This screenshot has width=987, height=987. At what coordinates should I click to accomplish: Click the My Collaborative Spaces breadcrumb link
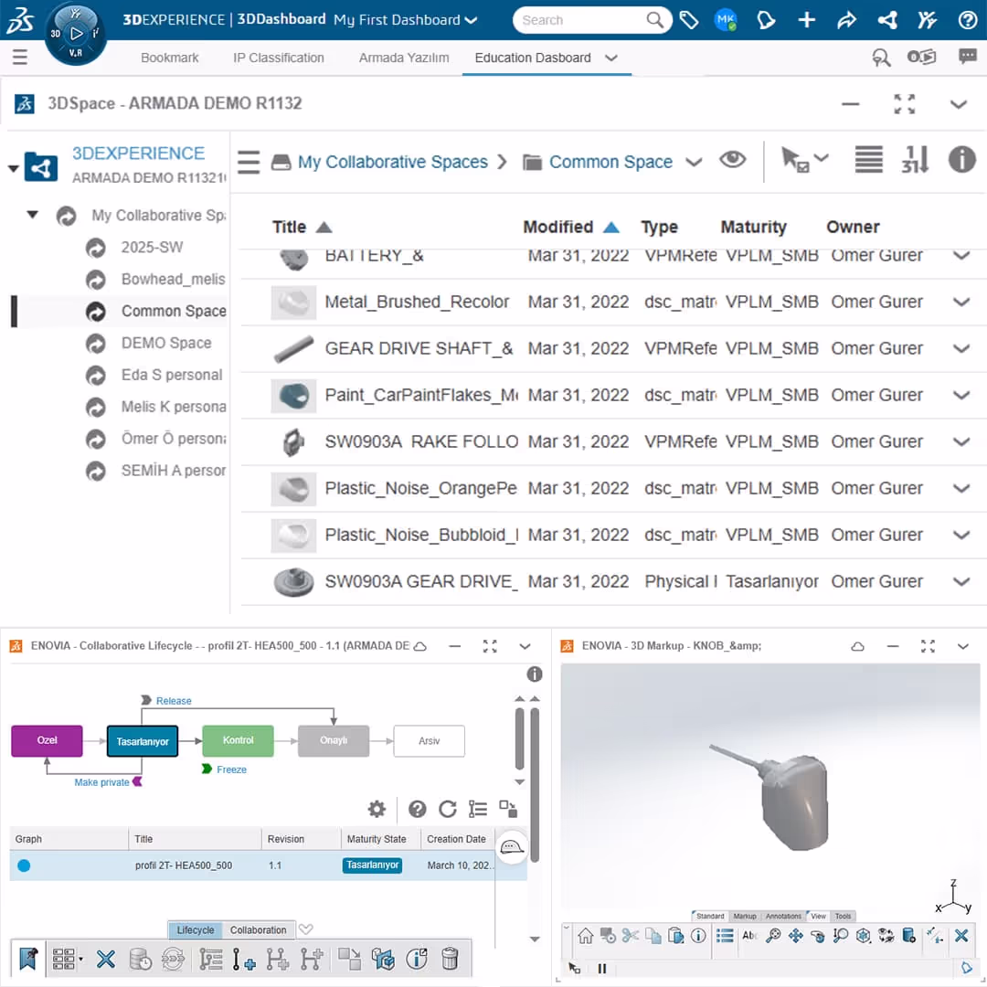click(393, 162)
